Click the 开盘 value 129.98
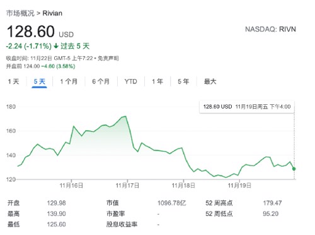The height and width of the screenshot is (235, 315). pos(56,203)
